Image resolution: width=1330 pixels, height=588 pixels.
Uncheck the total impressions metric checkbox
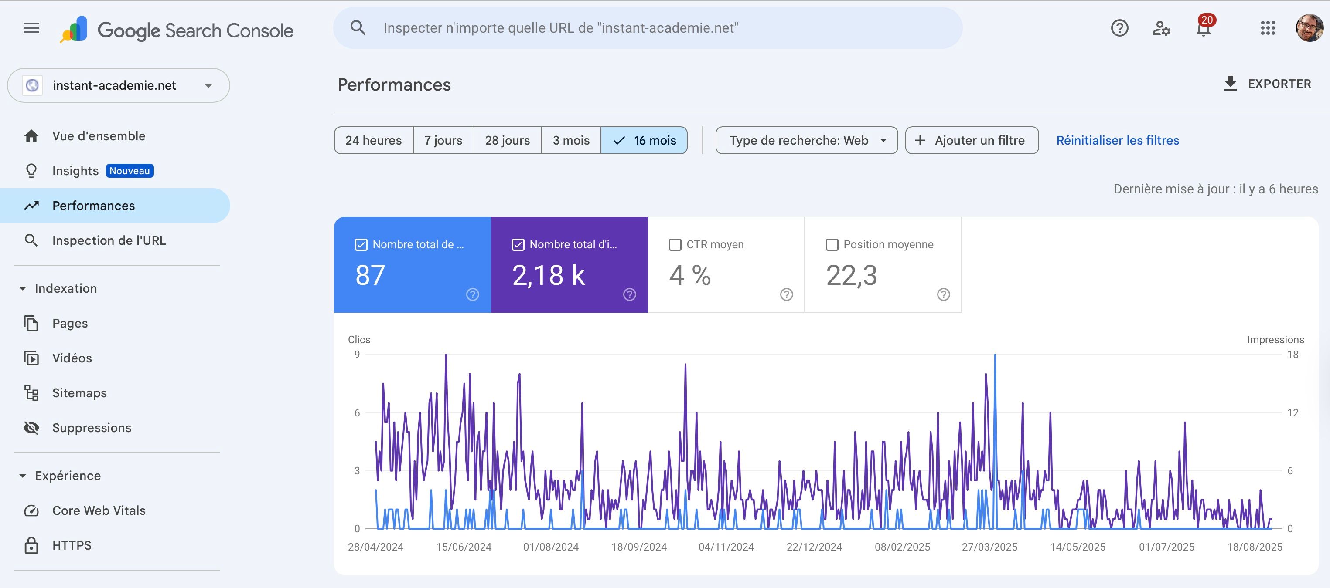tap(518, 244)
